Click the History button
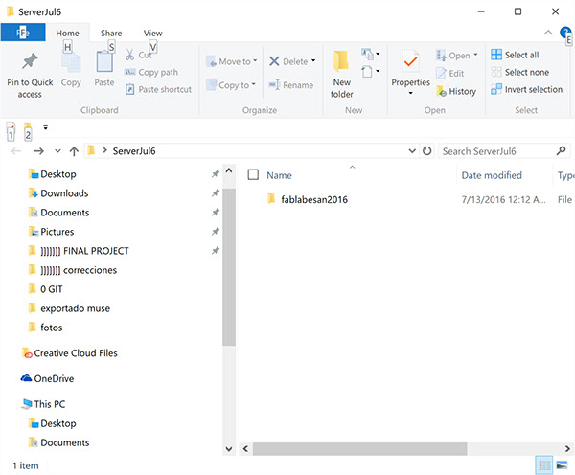575x475 pixels. click(456, 91)
